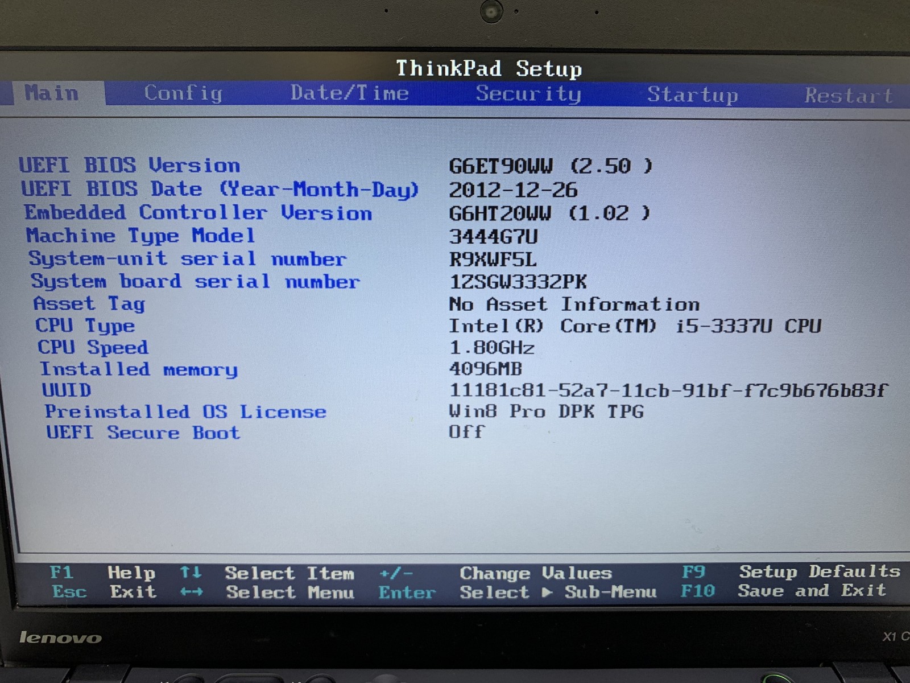Select the UUID label
Image resolution: width=910 pixels, height=683 pixels.
(66, 390)
